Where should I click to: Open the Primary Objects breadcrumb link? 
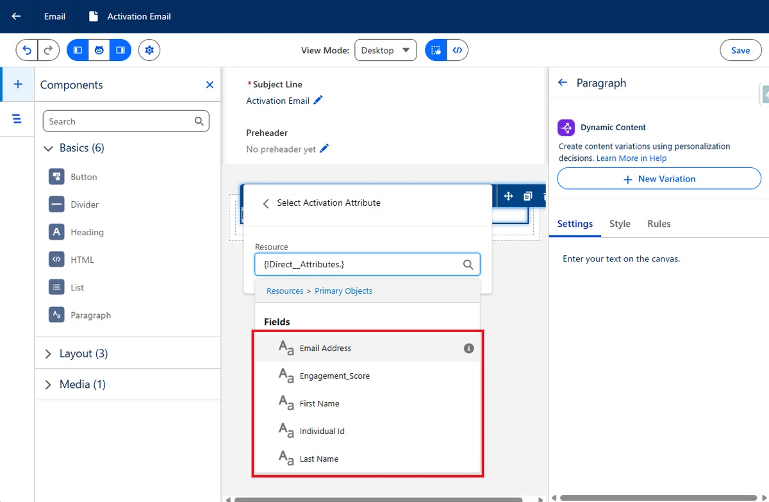[x=343, y=291]
